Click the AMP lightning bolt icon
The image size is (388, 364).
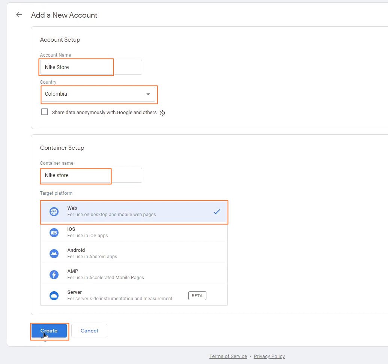(54, 275)
